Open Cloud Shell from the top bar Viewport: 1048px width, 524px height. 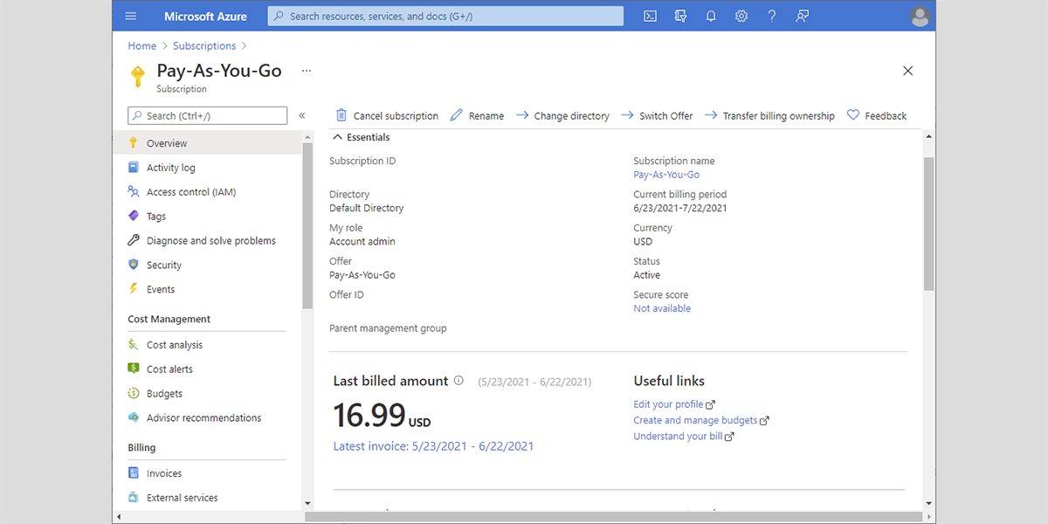tap(649, 16)
